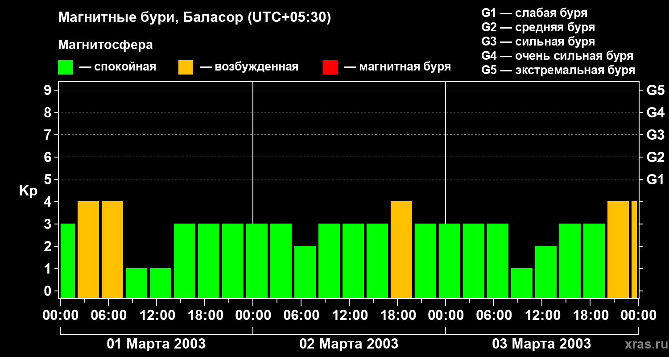Click the orange 'возбужденная' legend swatch
The height and width of the screenshot is (357, 669).
pyautogui.click(x=186, y=67)
